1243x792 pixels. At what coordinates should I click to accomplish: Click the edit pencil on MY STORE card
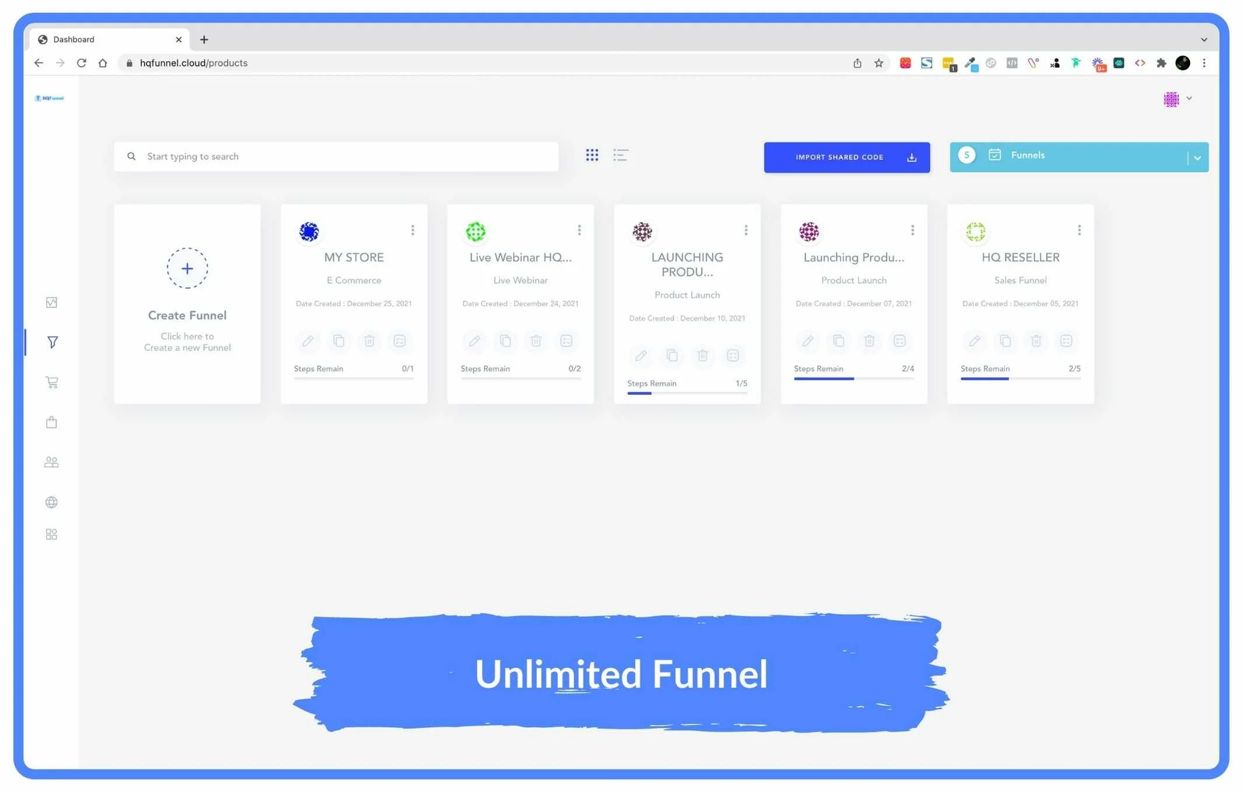[308, 341]
